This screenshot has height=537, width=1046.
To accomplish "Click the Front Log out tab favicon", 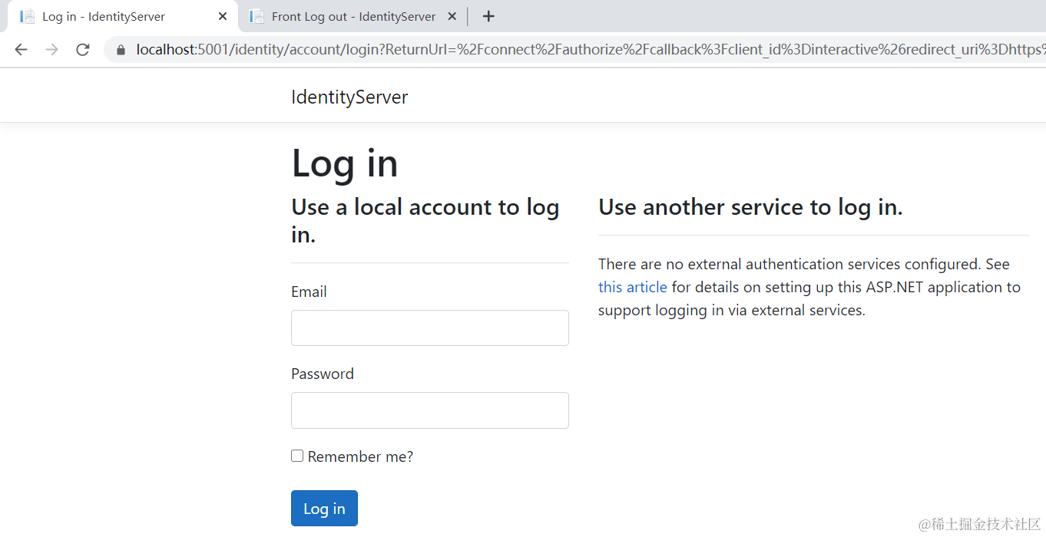I will (257, 16).
